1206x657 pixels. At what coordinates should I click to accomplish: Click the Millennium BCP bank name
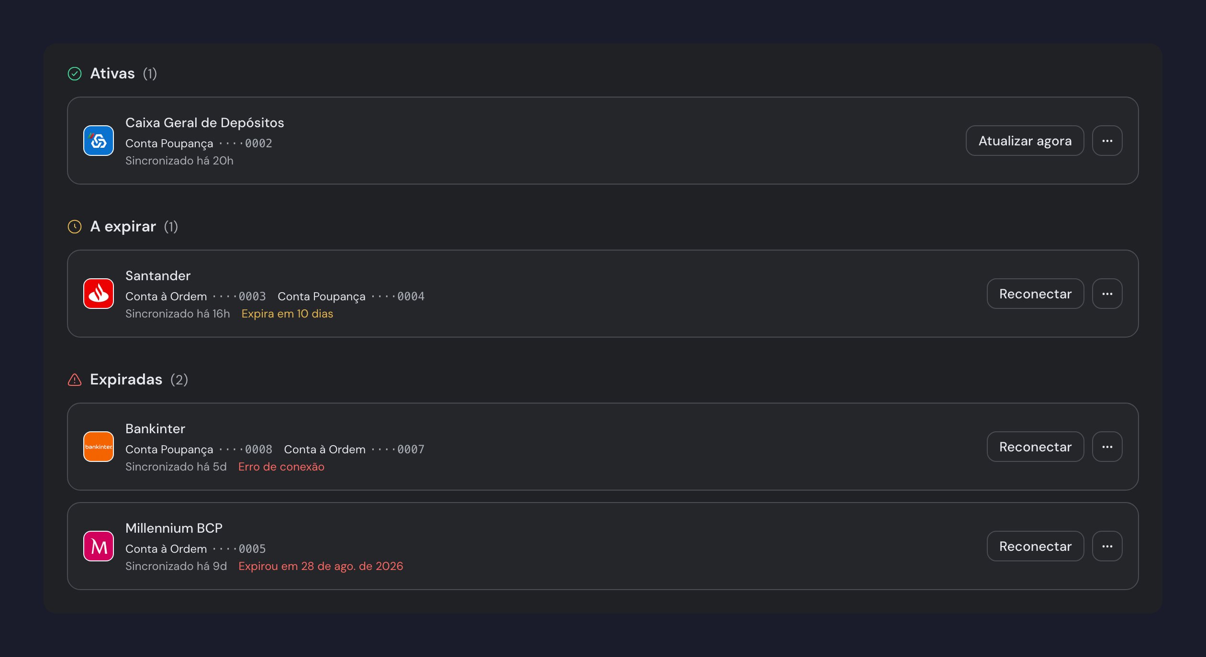[174, 528]
